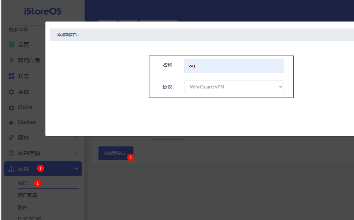Select the DHCP/DNS submenu entry
The height and width of the screenshot is (220, 354).
(x=30, y=218)
